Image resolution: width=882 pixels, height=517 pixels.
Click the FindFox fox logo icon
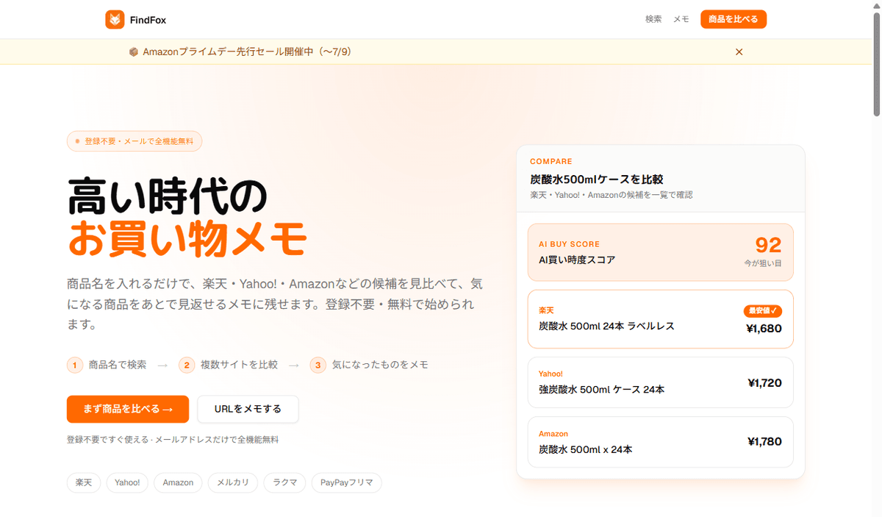click(x=115, y=20)
